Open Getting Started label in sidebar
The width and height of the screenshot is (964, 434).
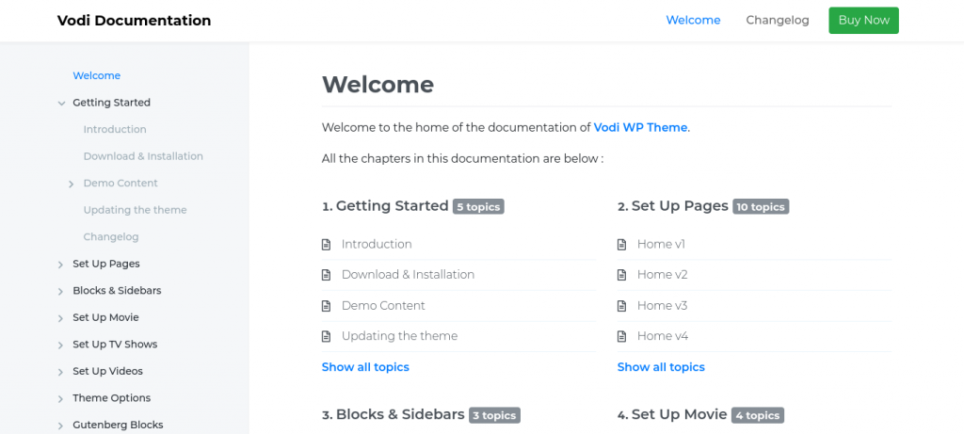pyautogui.click(x=111, y=103)
